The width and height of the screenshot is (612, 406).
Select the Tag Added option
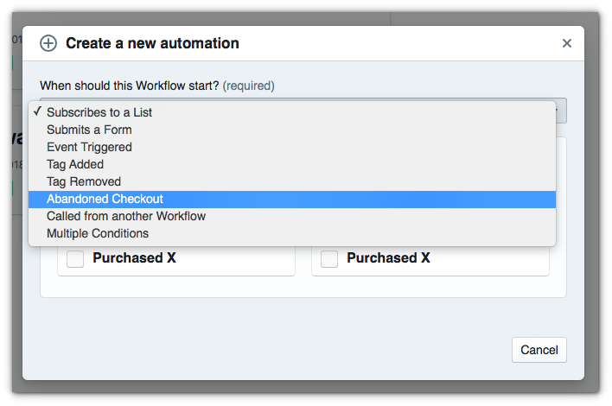point(75,164)
